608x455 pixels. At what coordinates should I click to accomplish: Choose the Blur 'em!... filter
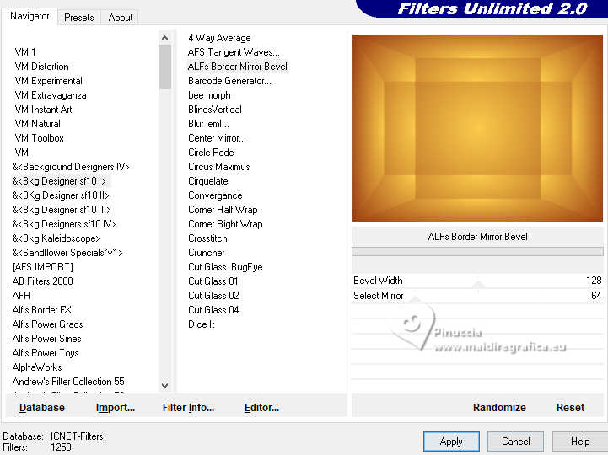(208, 124)
